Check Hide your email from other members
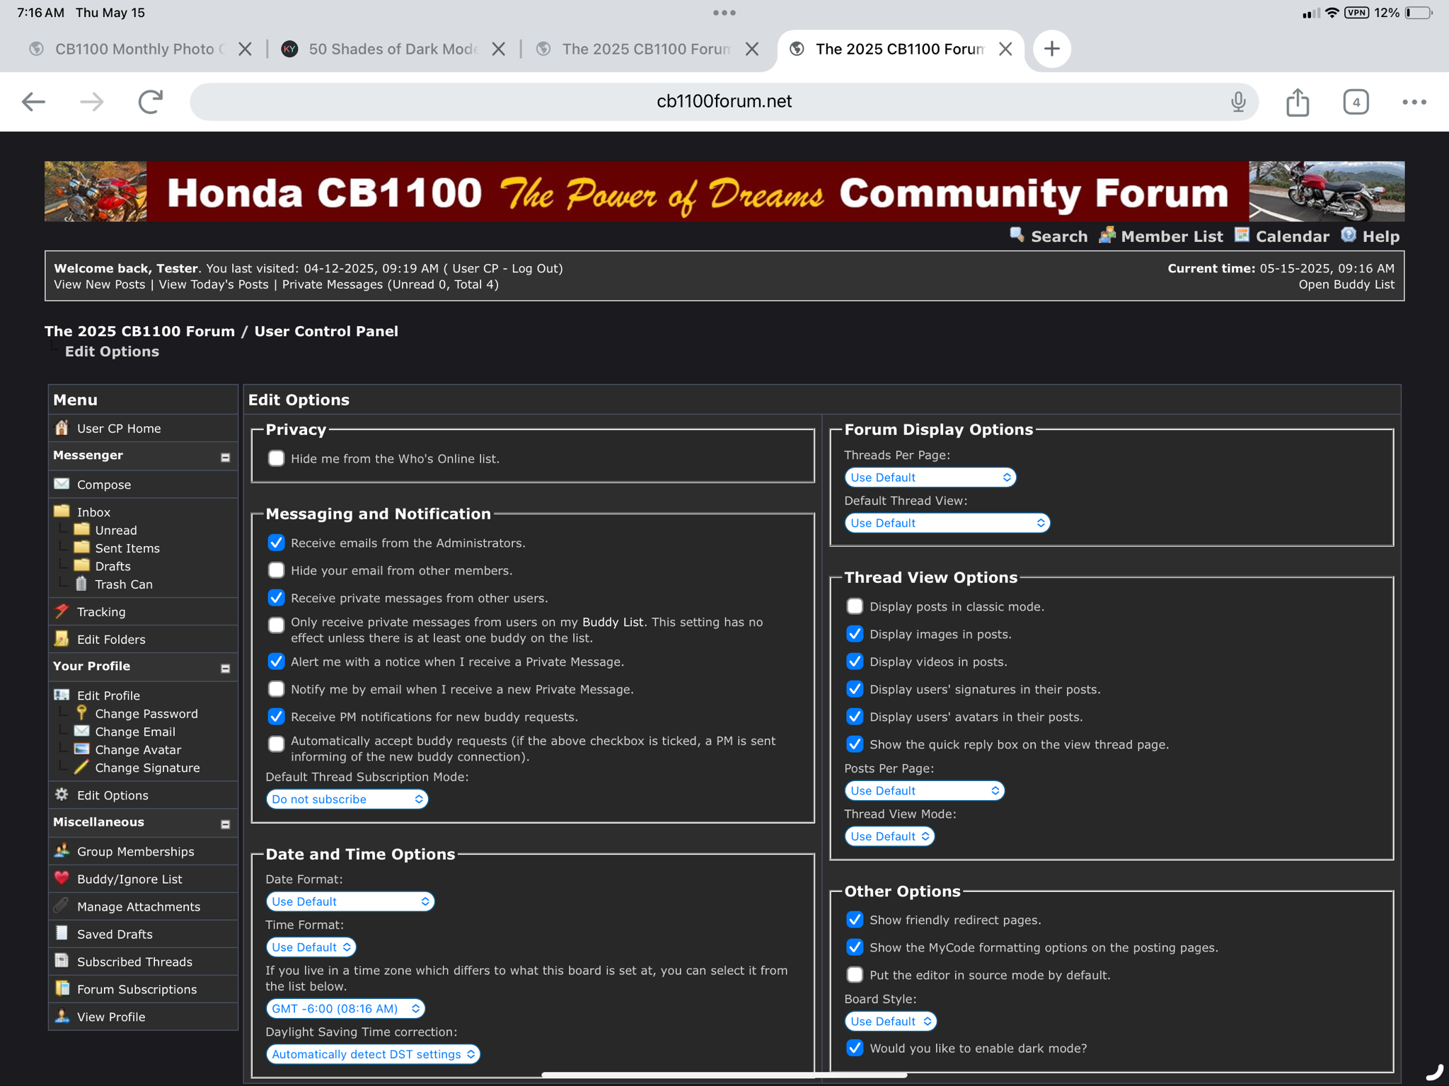The height and width of the screenshot is (1086, 1449). point(276,570)
